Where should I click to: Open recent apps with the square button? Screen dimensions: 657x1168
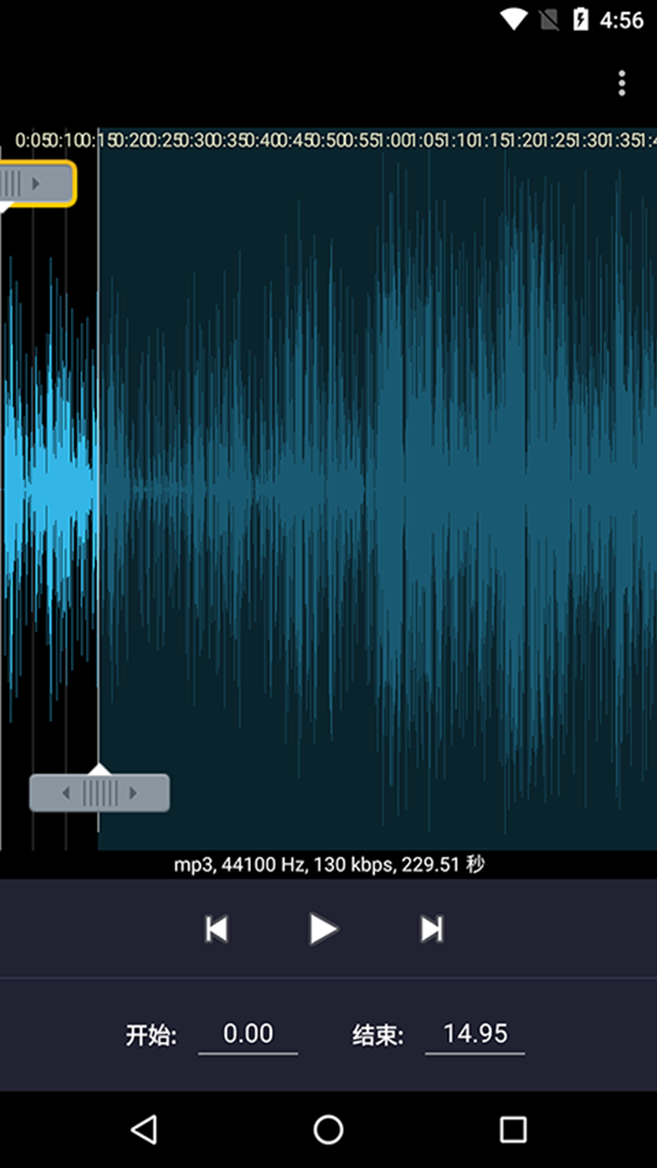(513, 1130)
